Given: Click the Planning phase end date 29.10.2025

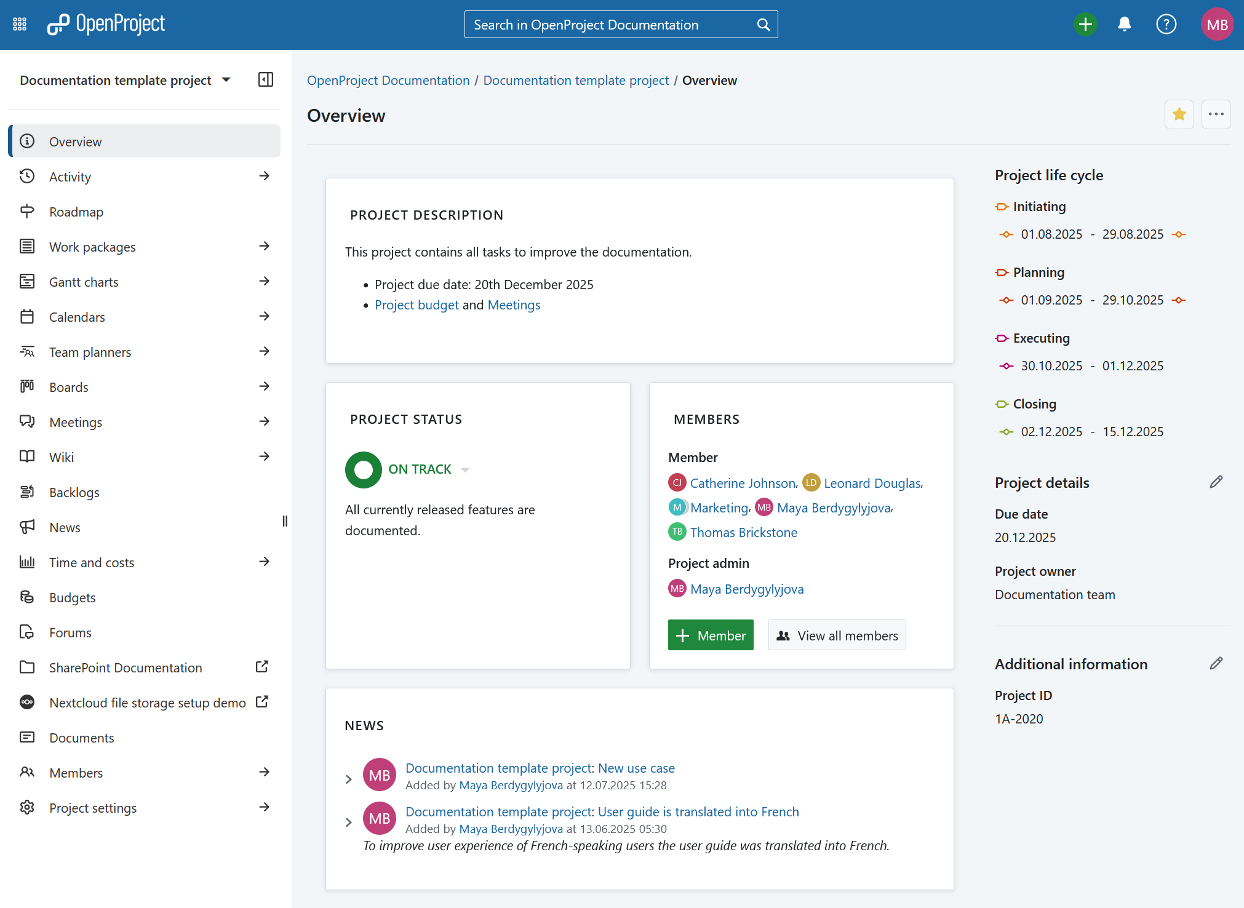Looking at the screenshot, I should [x=1133, y=300].
